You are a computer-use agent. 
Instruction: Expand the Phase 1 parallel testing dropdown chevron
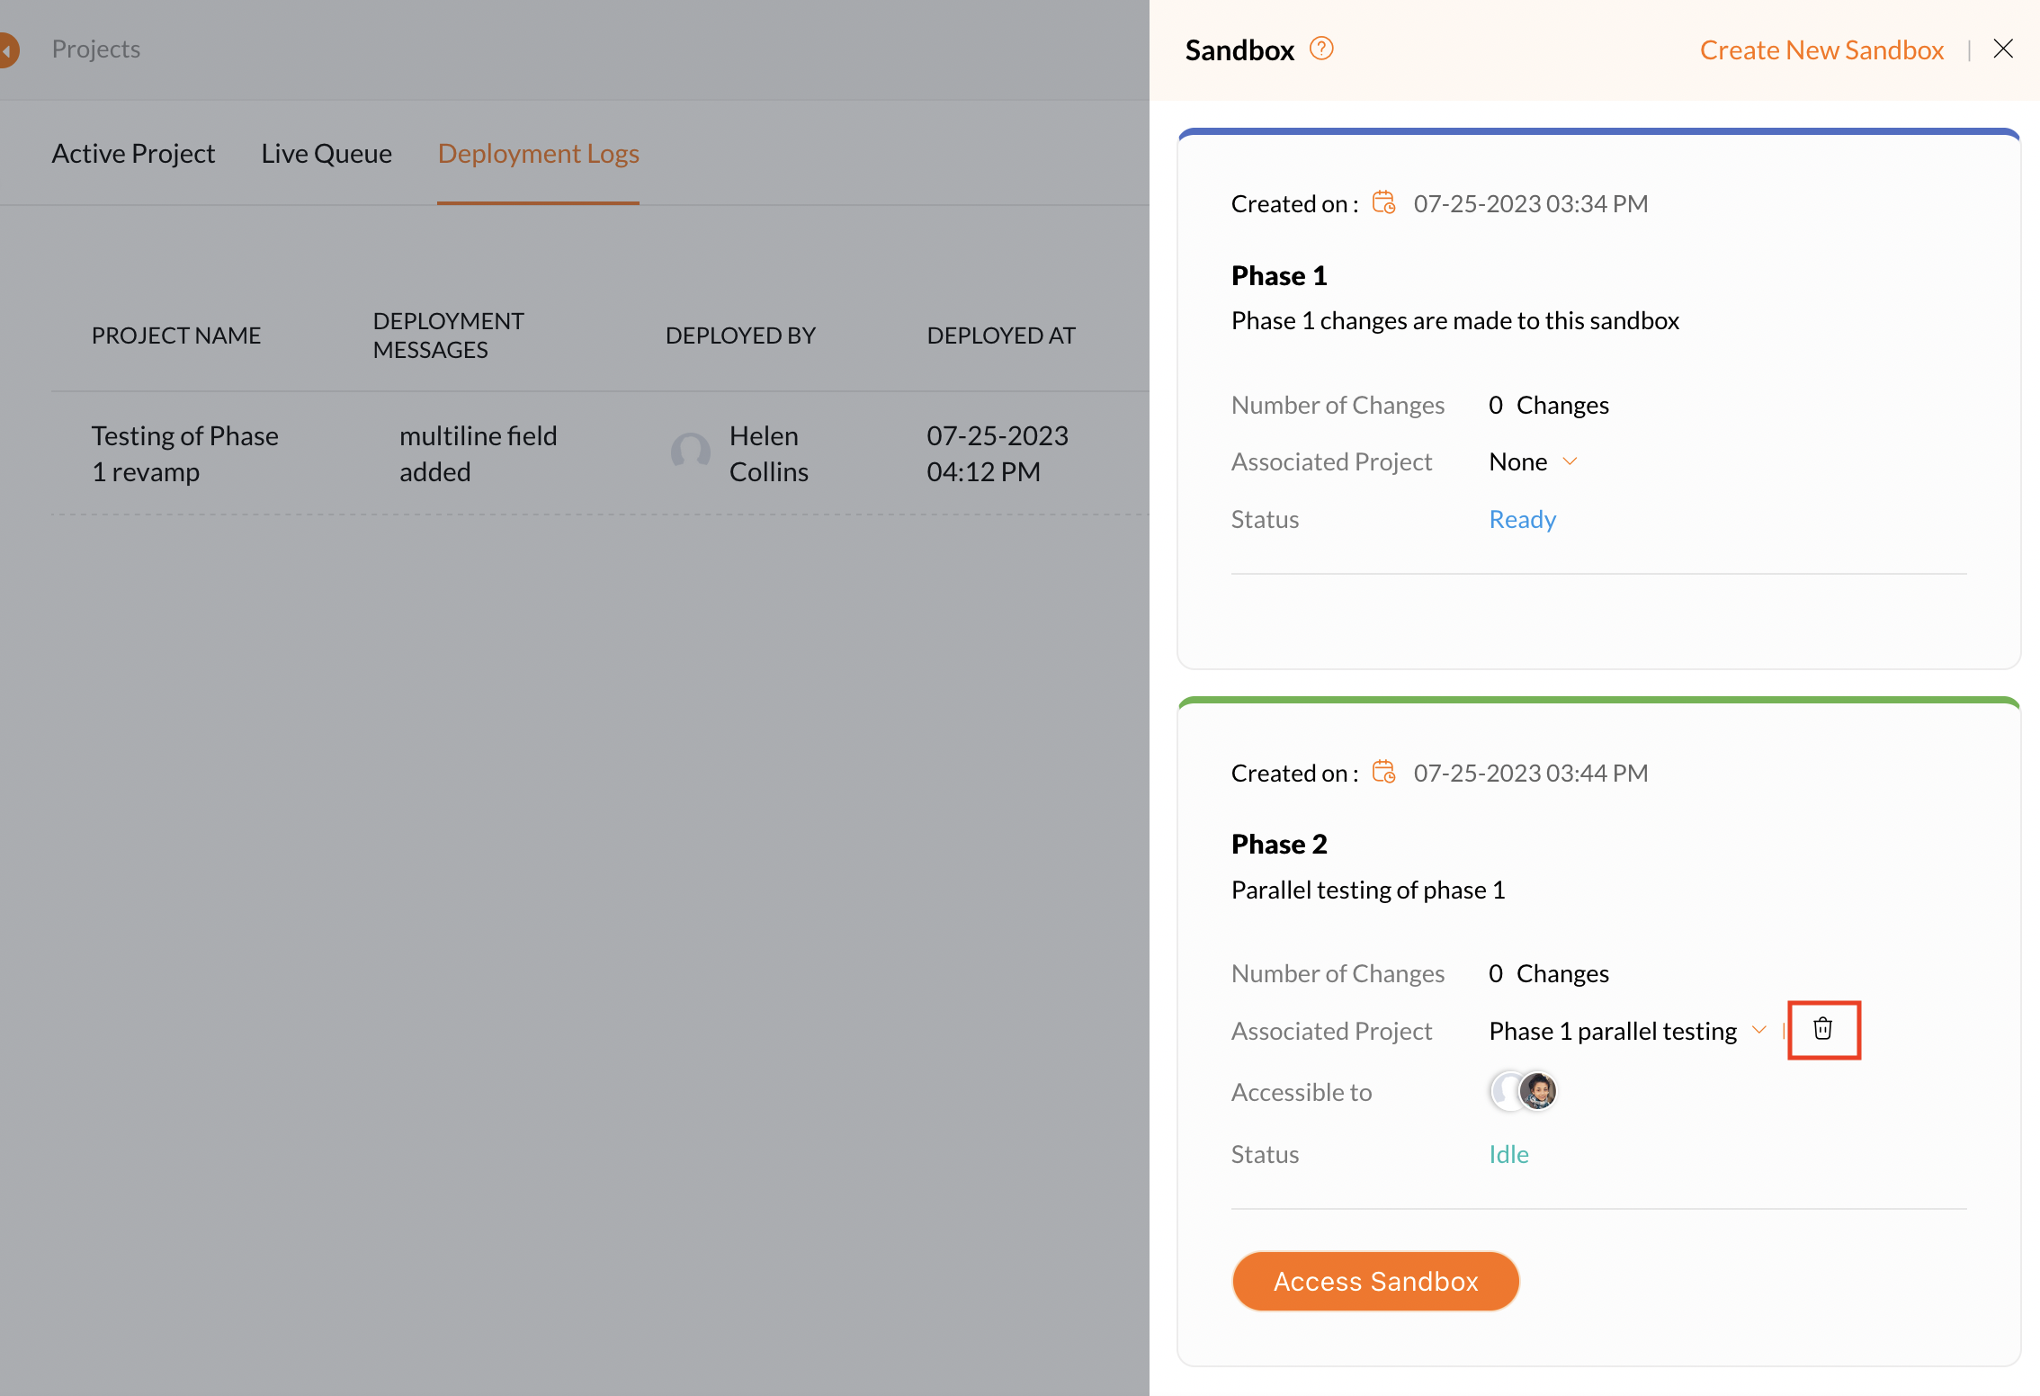(x=1758, y=1030)
